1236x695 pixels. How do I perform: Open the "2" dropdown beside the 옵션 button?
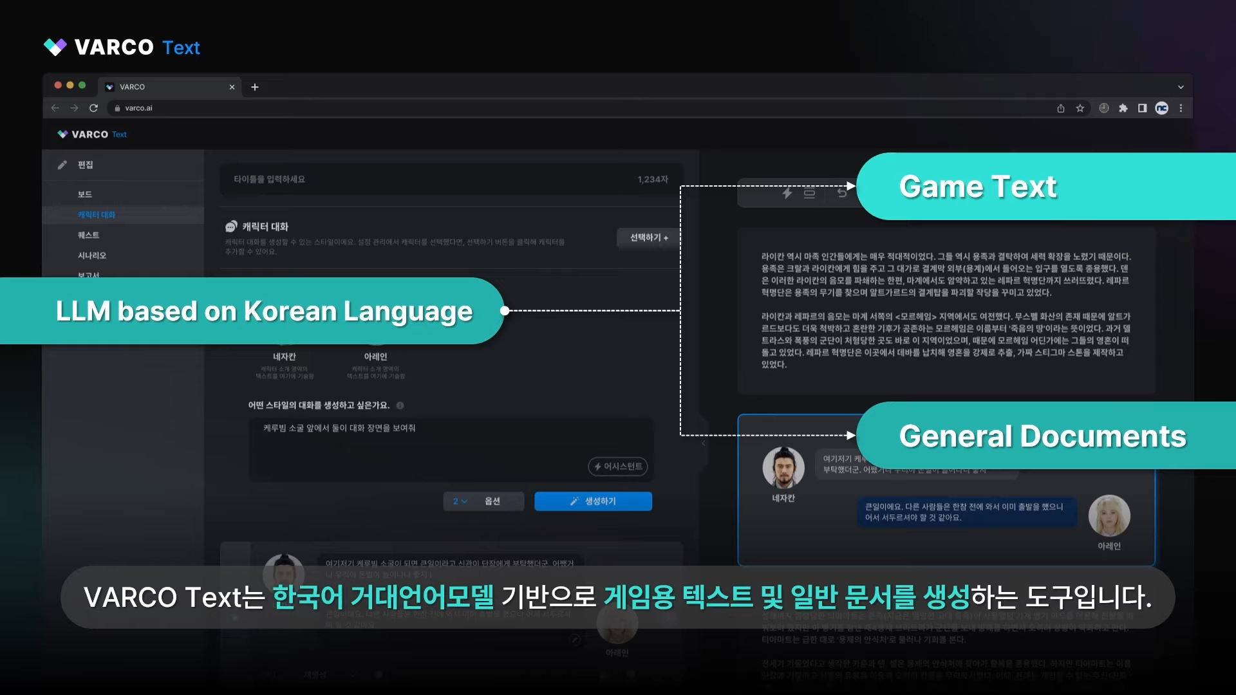pyautogui.click(x=458, y=501)
